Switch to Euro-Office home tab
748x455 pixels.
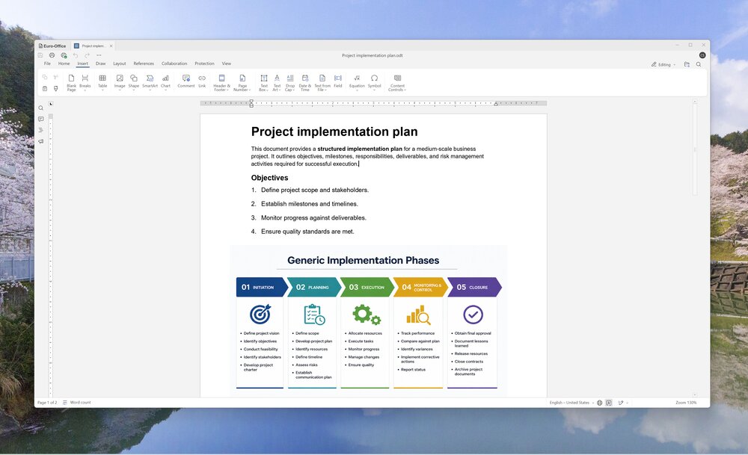click(x=52, y=46)
